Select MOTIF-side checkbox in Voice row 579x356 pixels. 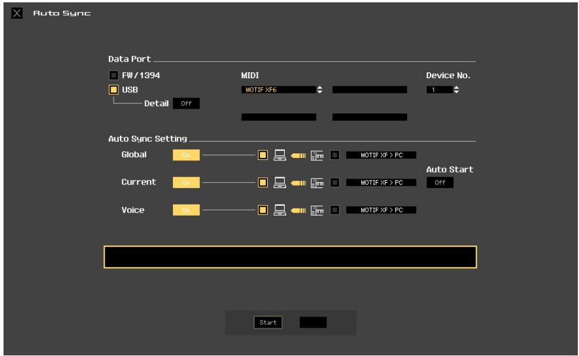click(x=335, y=210)
